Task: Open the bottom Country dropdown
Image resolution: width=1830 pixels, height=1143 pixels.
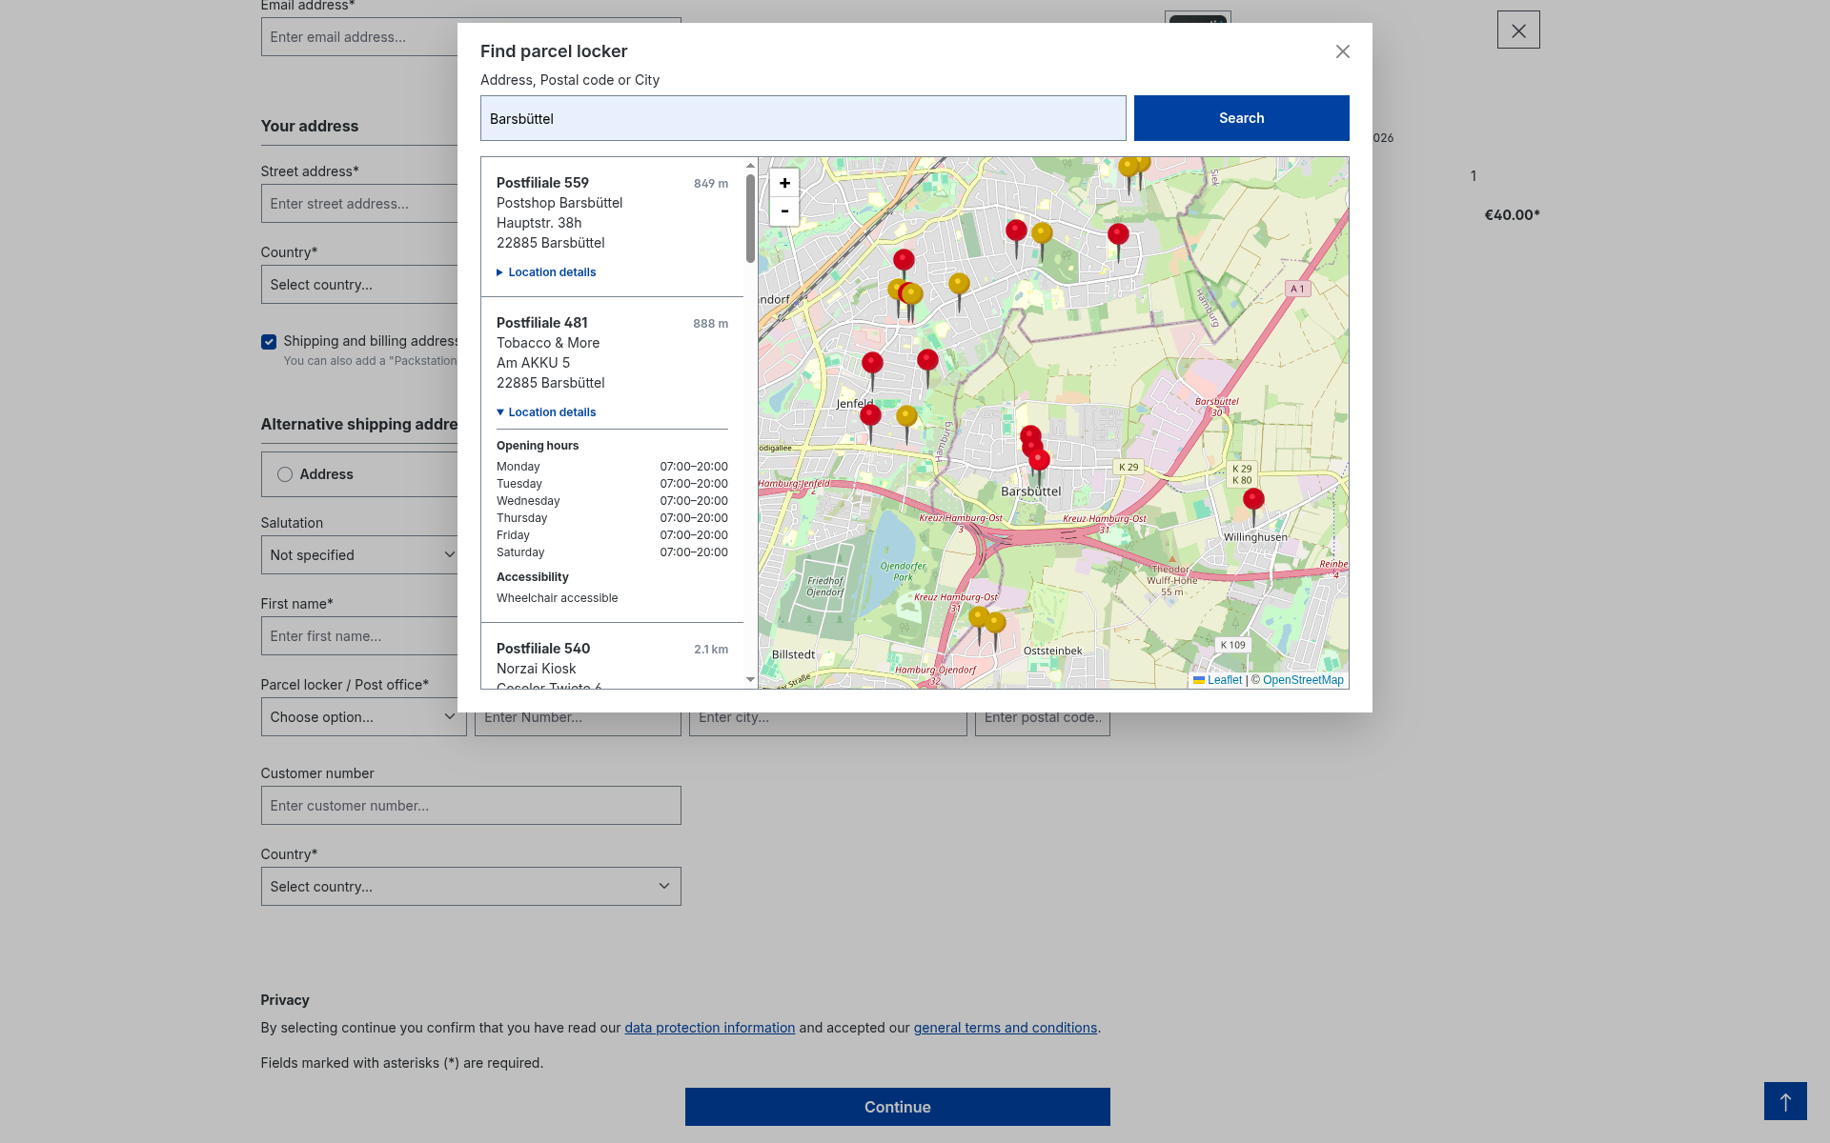Action: coord(471,887)
